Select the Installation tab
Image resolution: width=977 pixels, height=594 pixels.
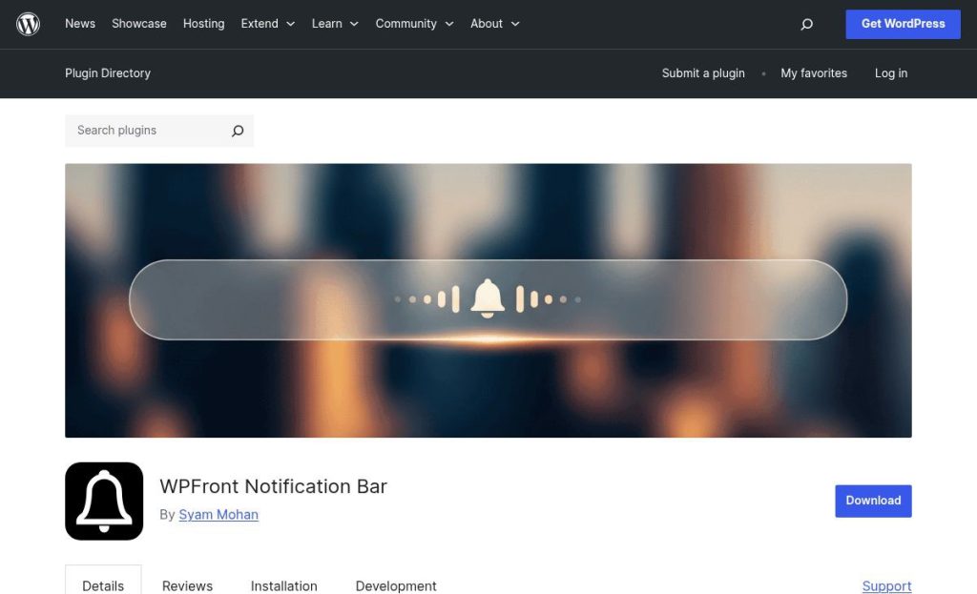[283, 585]
